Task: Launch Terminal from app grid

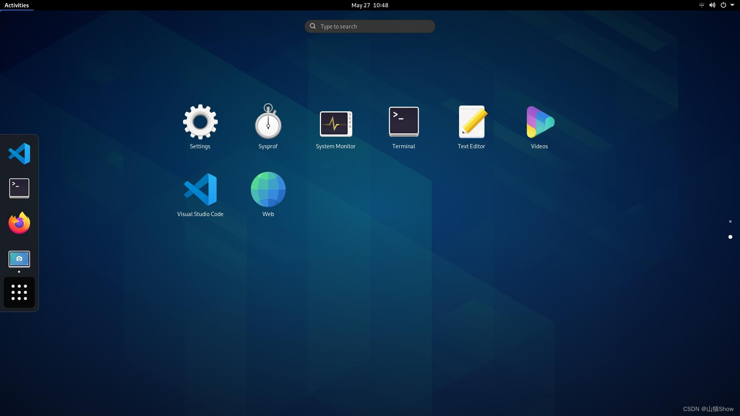Action: pos(404,122)
